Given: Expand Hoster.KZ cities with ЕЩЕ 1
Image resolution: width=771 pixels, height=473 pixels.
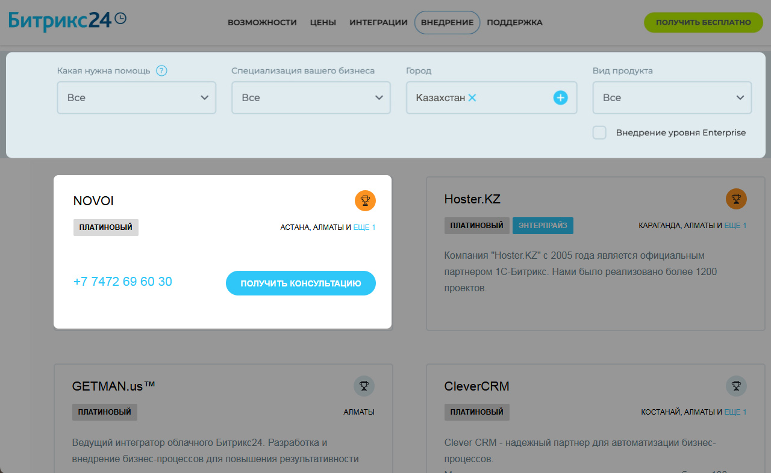Looking at the screenshot, I should pos(735,226).
